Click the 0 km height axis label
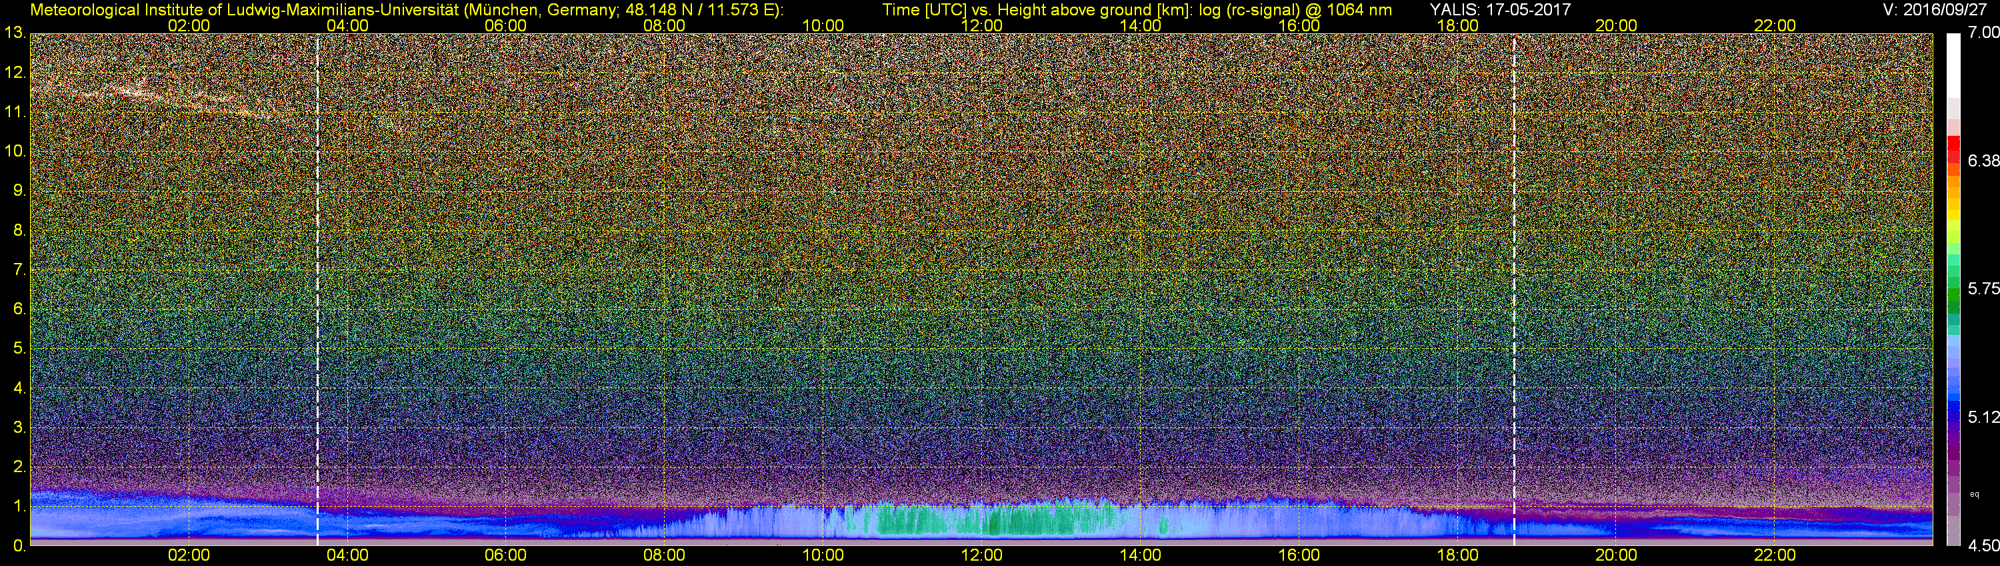The height and width of the screenshot is (566, 2000). [x=19, y=546]
